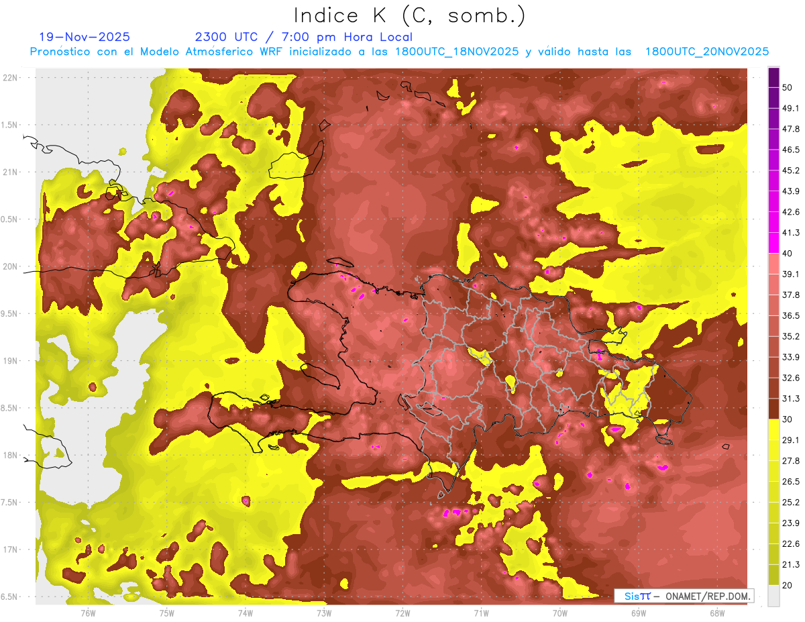Click the "22N" latitude label
Viewport: 805px width, 622px height.
click(x=10, y=77)
